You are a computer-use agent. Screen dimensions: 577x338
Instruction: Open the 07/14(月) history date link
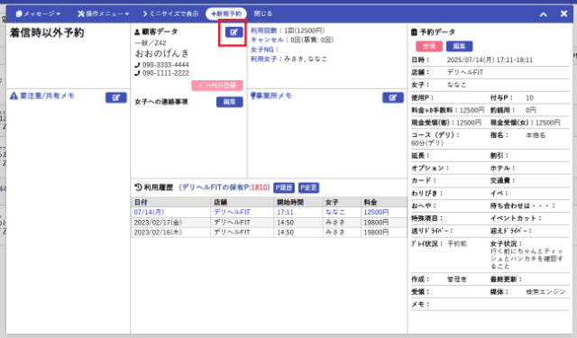pyautogui.click(x=149, y=212)
